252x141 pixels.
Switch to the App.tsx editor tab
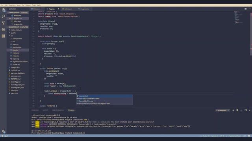point(52,9)
